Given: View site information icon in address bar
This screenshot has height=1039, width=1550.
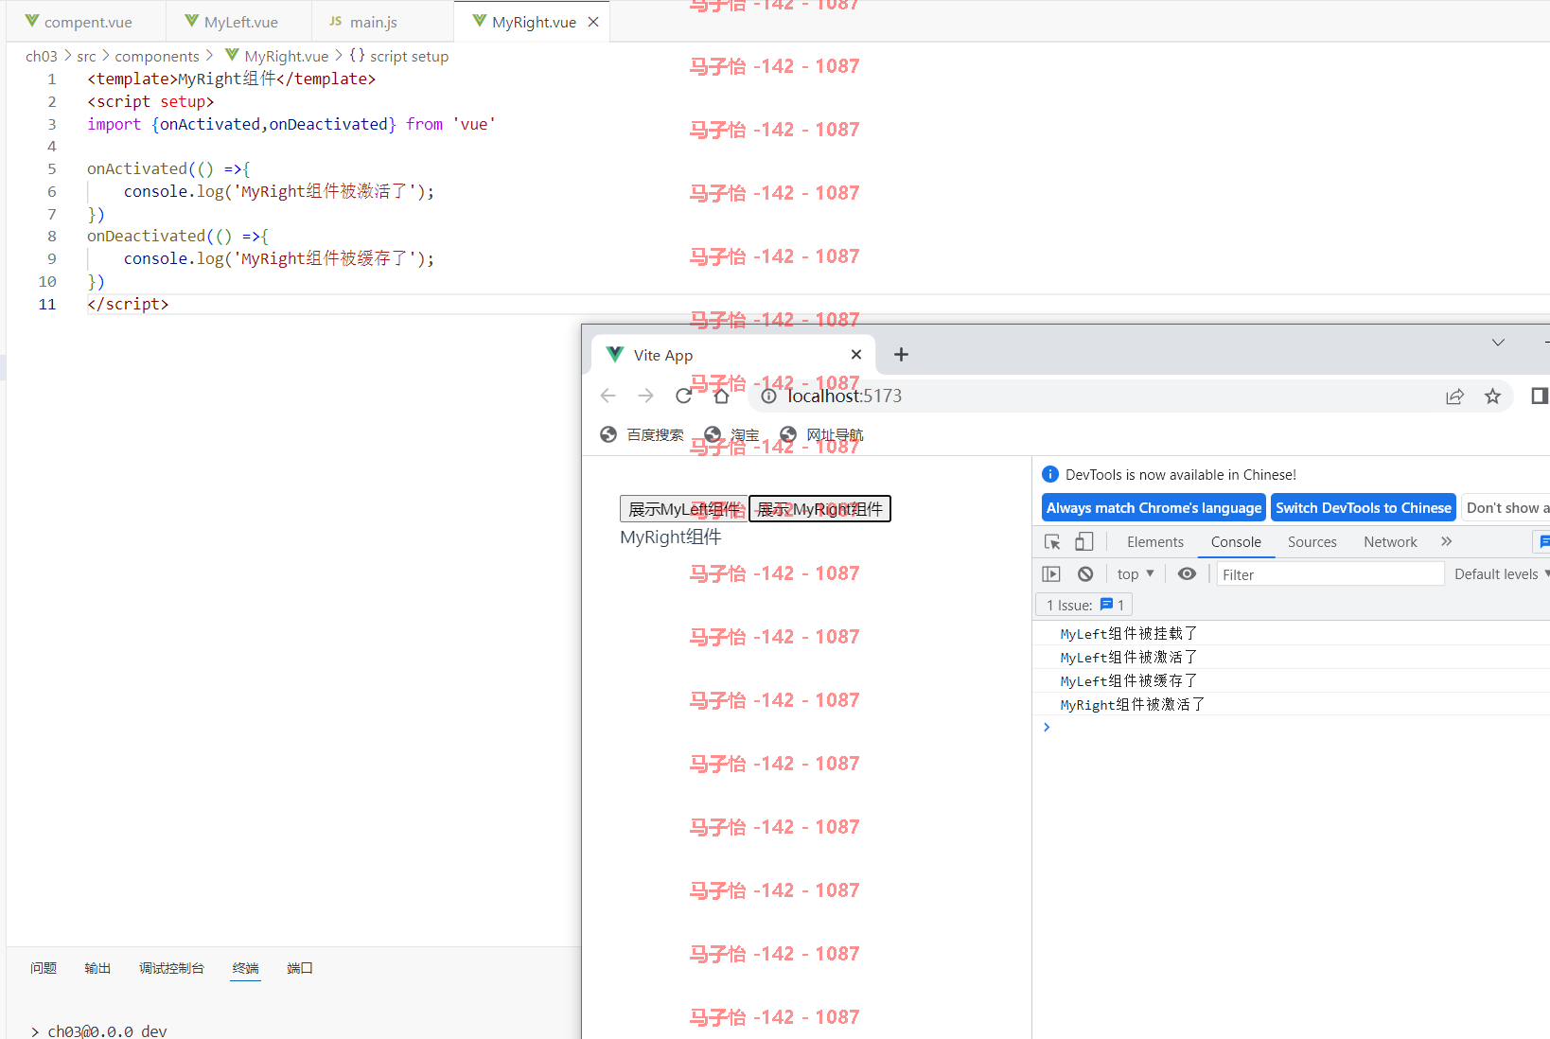Looking at the screenshot, I should 768,396.
